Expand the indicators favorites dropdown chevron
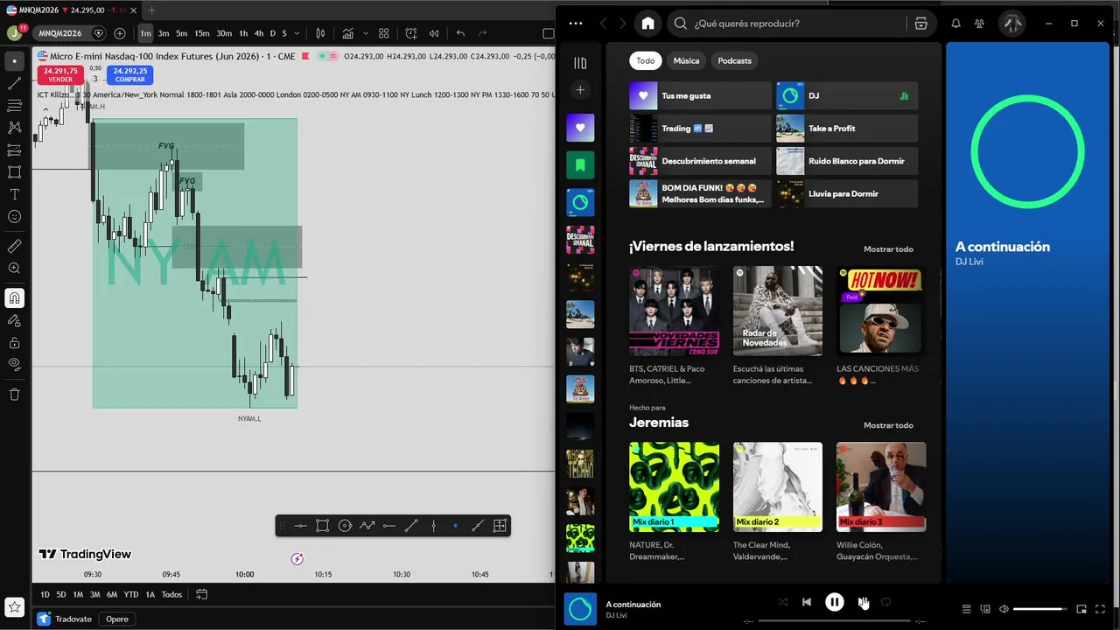1120x630 pixels. click(x=365, y=33)
